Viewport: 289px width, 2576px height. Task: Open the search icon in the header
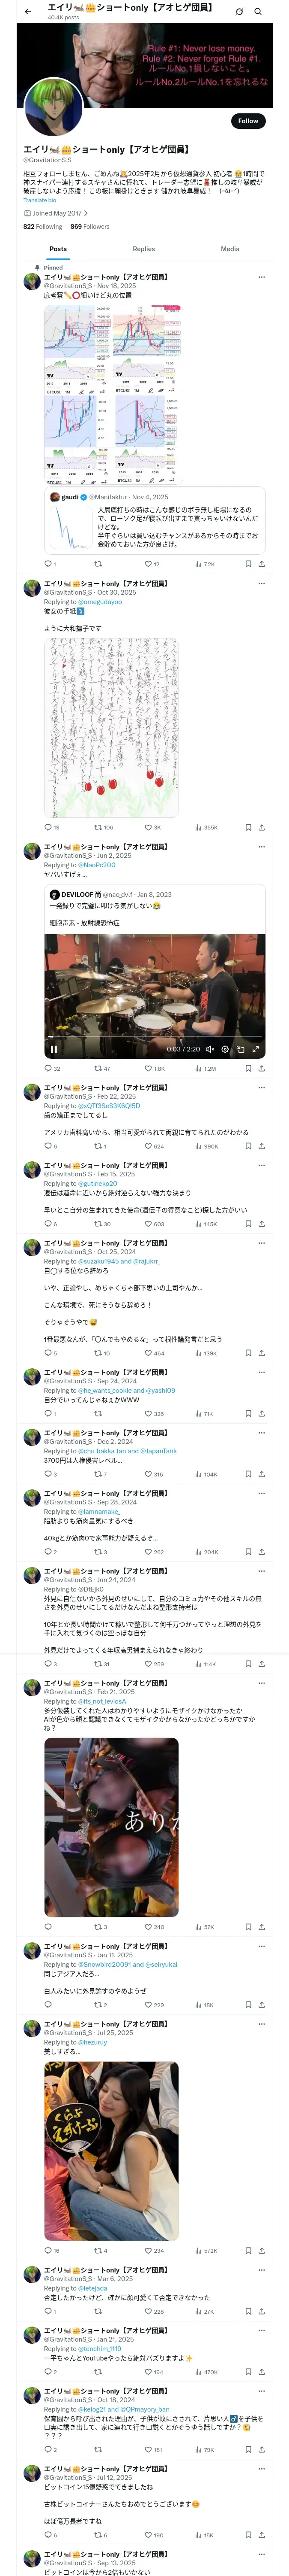[x=257, y=12]
